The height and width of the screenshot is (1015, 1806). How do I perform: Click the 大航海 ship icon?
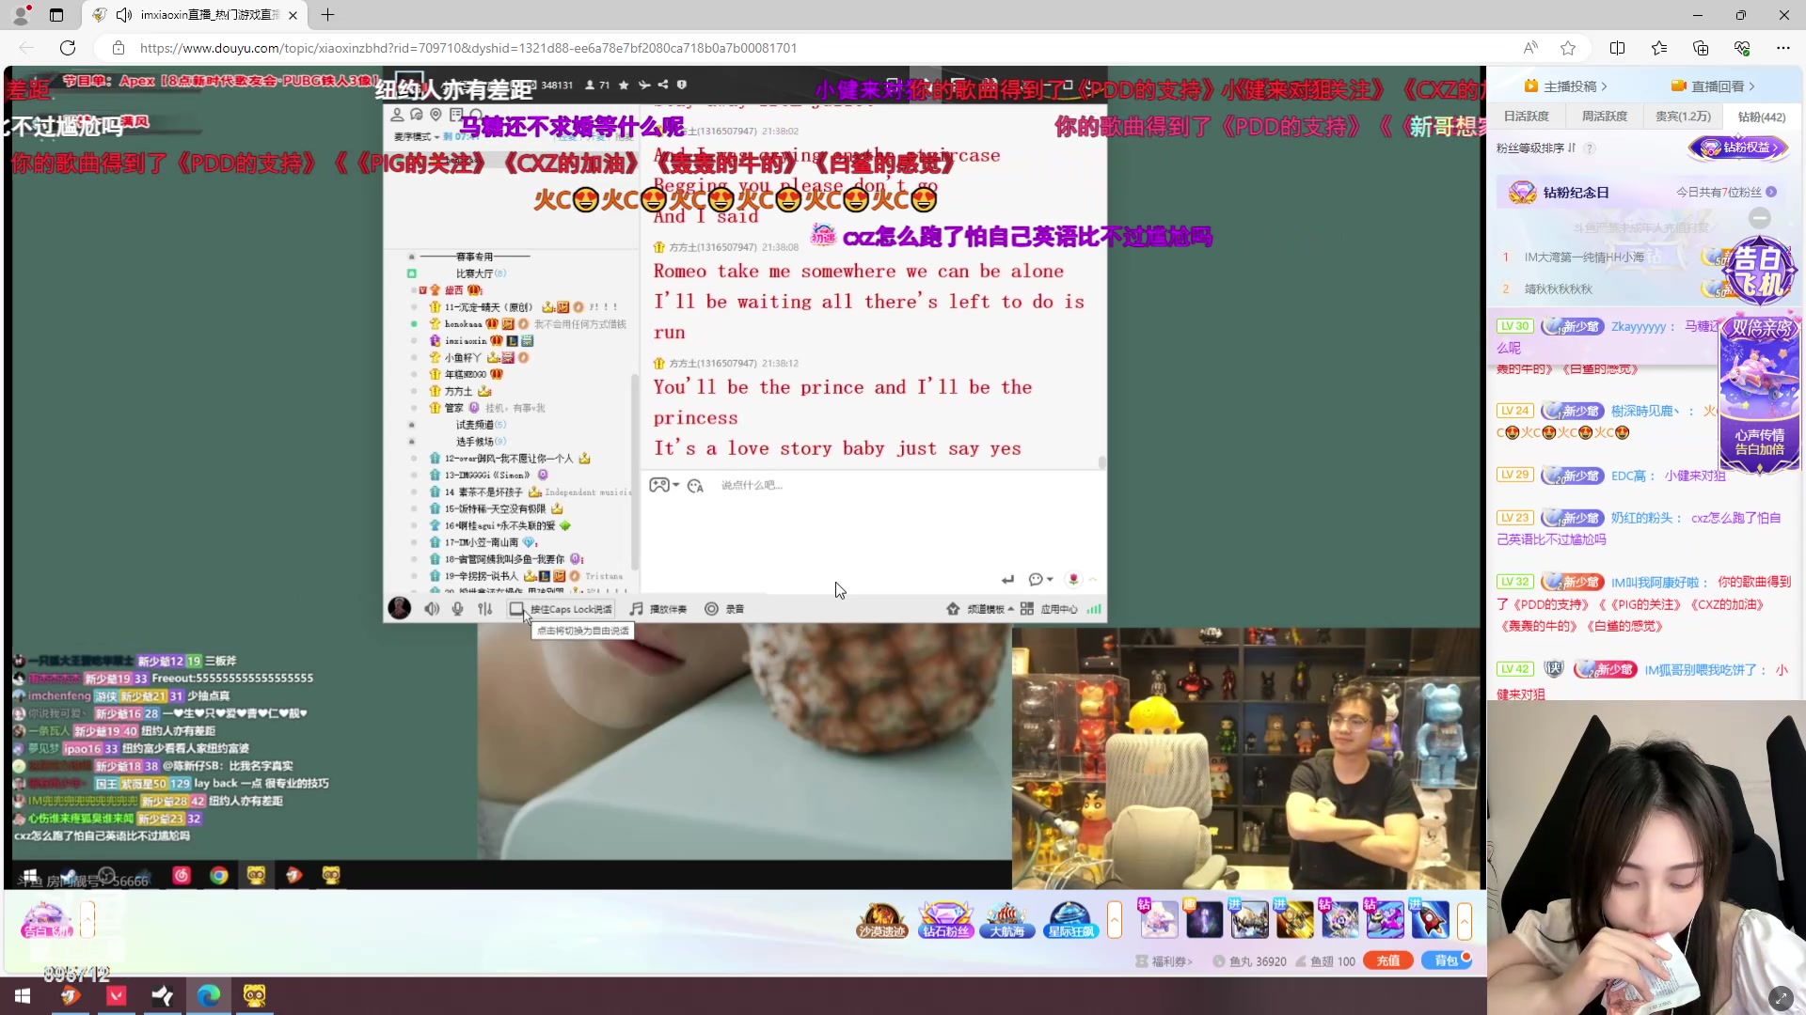tap(1006, 919)
